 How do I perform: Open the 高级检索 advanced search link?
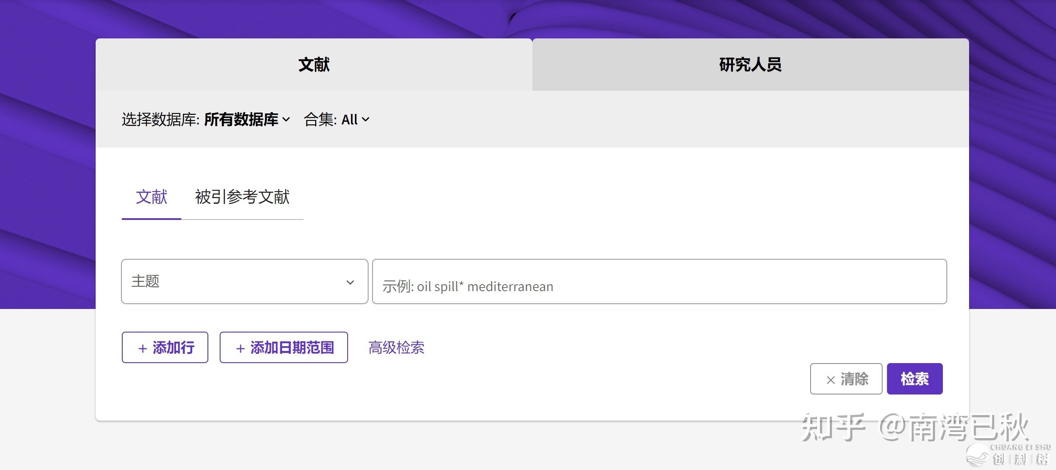(396, 348)
